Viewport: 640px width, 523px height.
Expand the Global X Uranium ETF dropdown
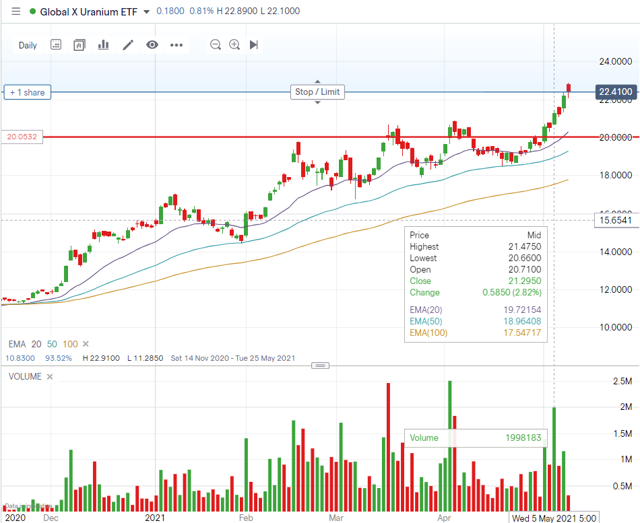tap(147, 12)
